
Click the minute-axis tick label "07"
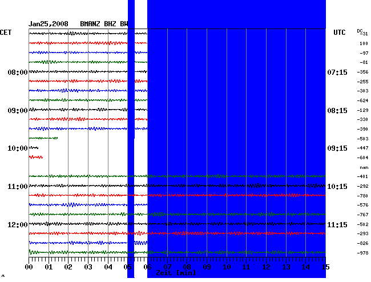tap(167, 267)
